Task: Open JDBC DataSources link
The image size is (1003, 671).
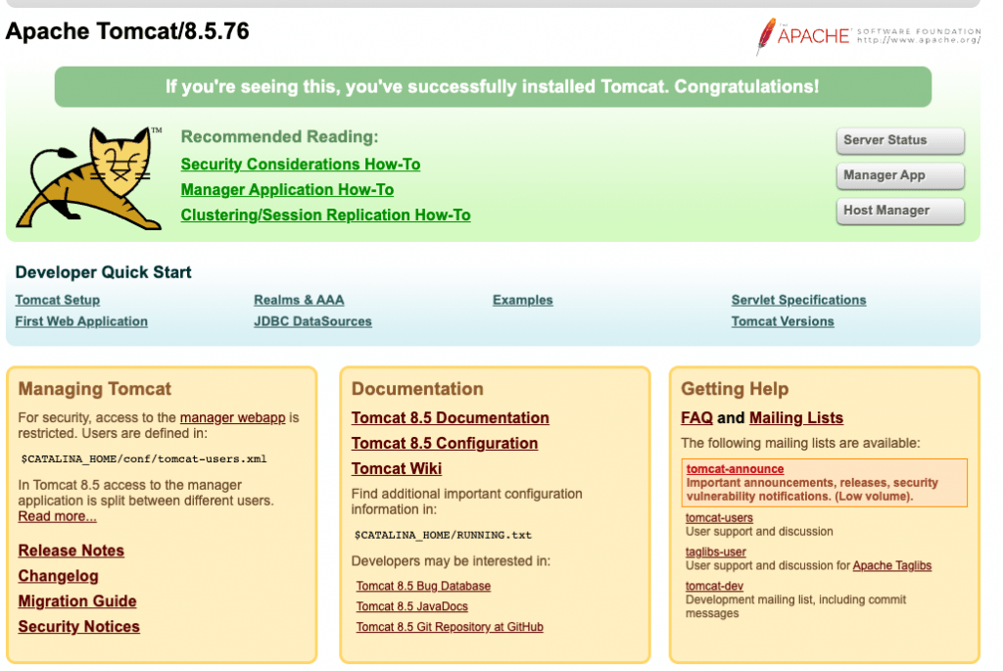Action: click(312, 321)
